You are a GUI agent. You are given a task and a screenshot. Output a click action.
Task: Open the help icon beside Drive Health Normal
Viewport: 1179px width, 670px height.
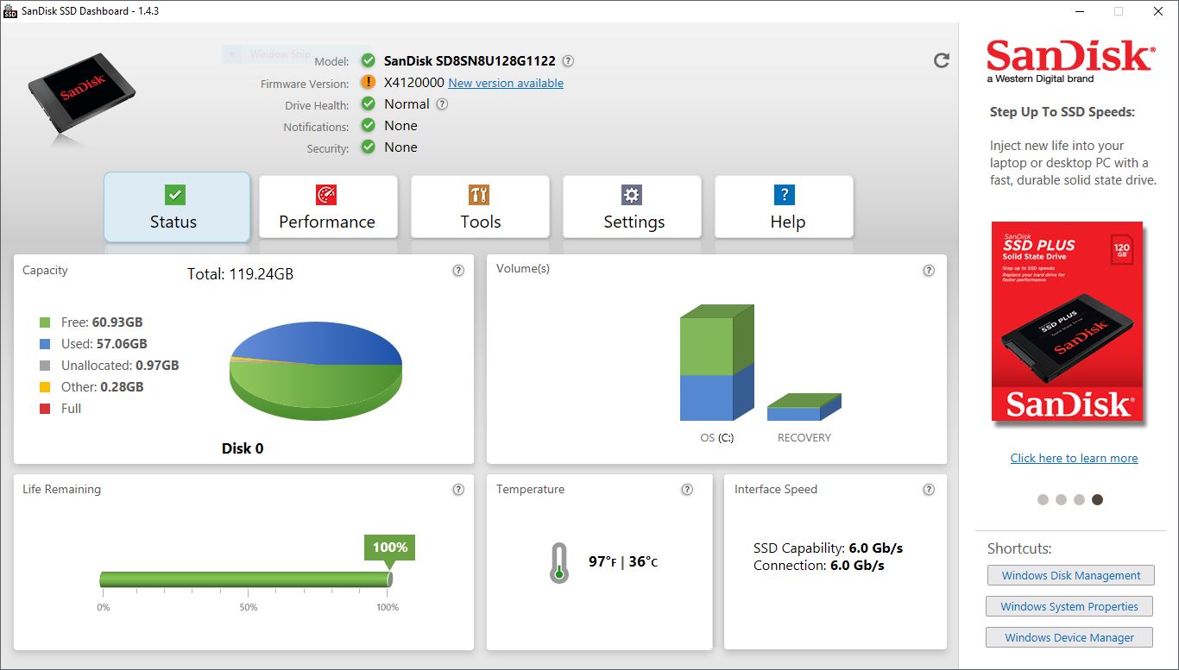[442, 104]
